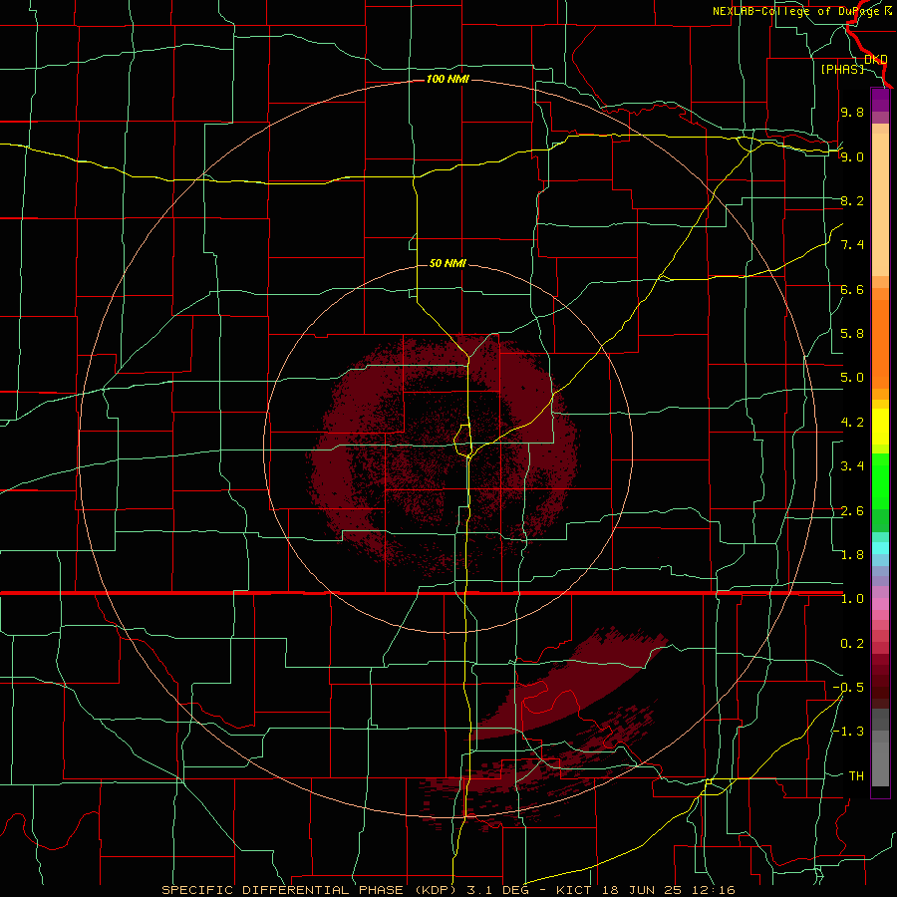Click the 6.6 scale label
897x897 pixels.
852,289
